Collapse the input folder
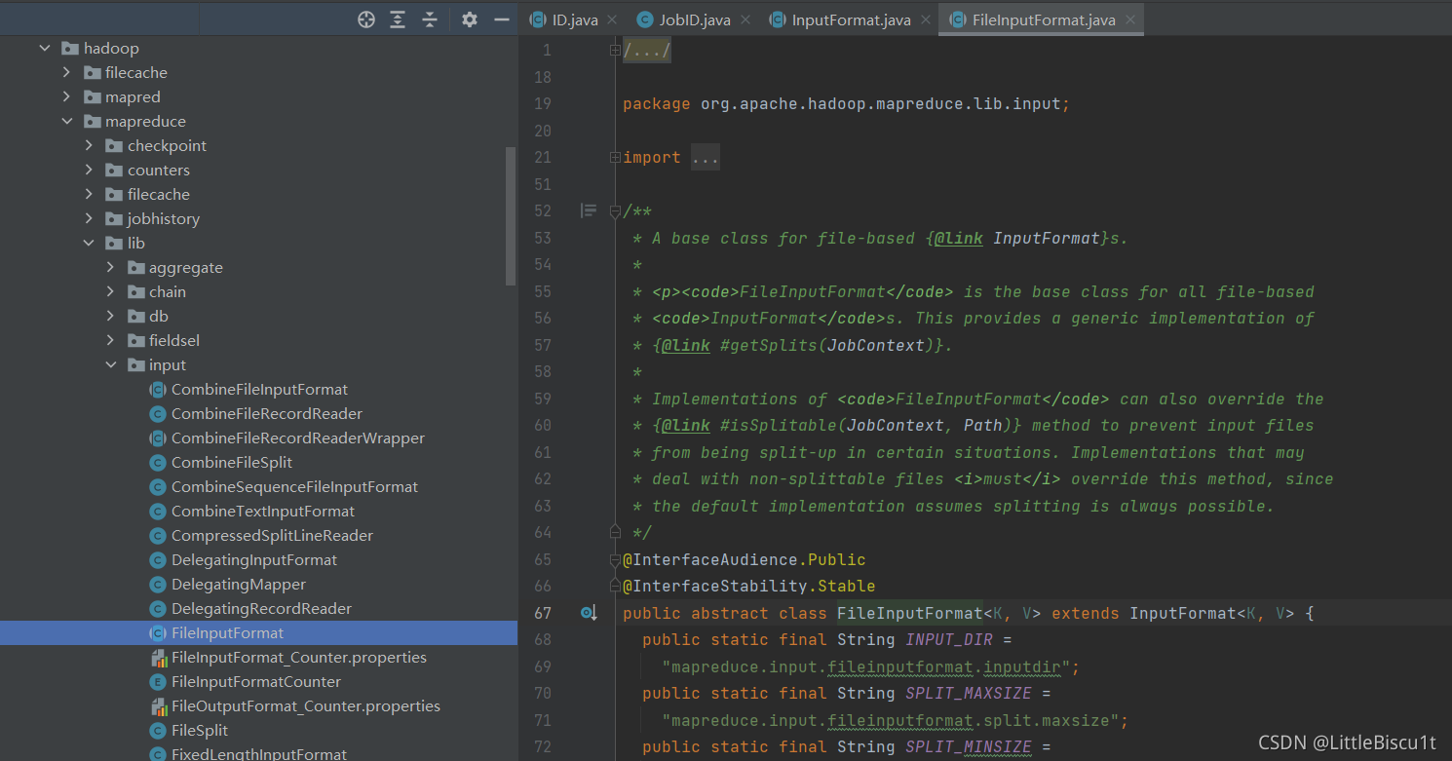Image resolution: width=1452 pixels, height=761 pixels. 110,364
